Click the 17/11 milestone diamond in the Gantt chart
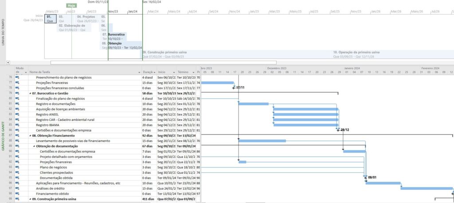The width and height of the screenshot is (454, 203). 234,88
